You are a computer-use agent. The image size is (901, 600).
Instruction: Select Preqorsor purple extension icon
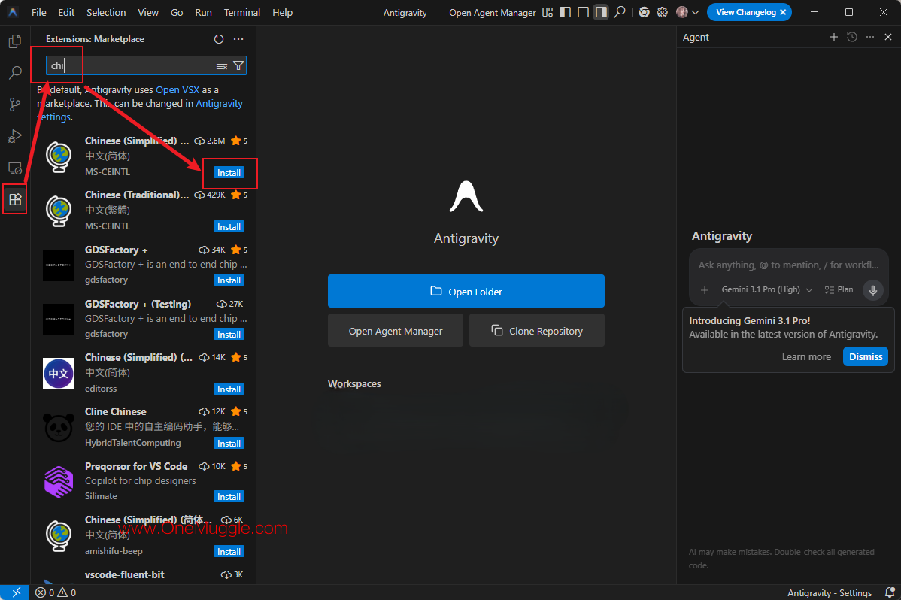point(59,482)
